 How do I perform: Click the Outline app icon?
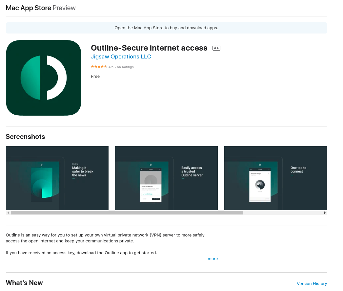44,78
